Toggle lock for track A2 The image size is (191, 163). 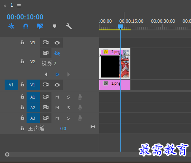pyautogui.click(x=22, y=107)
